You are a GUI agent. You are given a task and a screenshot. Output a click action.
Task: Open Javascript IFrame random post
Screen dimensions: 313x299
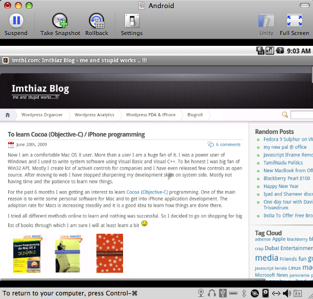[x=288, y=155]
